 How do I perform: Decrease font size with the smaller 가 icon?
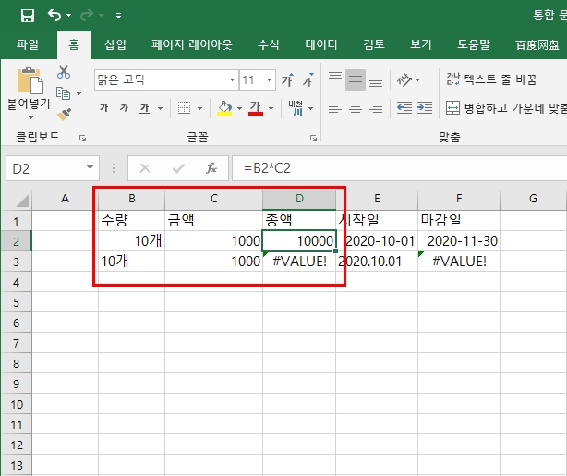[x=308, y=80]
